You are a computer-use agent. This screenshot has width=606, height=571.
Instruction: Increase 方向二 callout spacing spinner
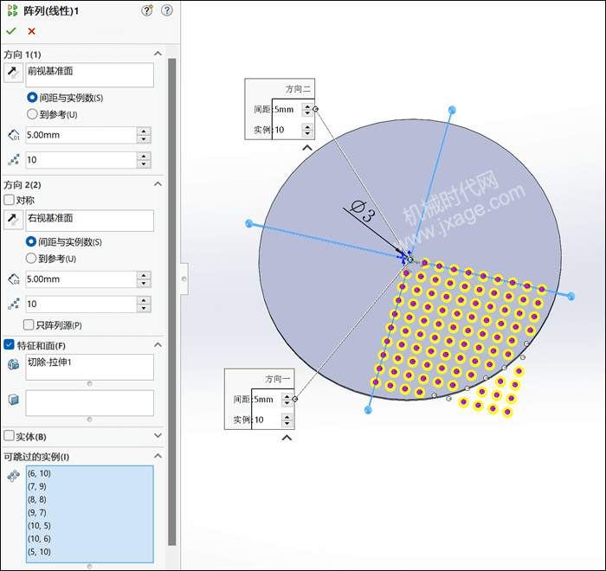(307, 106)
